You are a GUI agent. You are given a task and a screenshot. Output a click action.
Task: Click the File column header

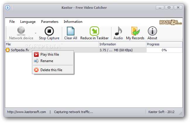(52, 44)
